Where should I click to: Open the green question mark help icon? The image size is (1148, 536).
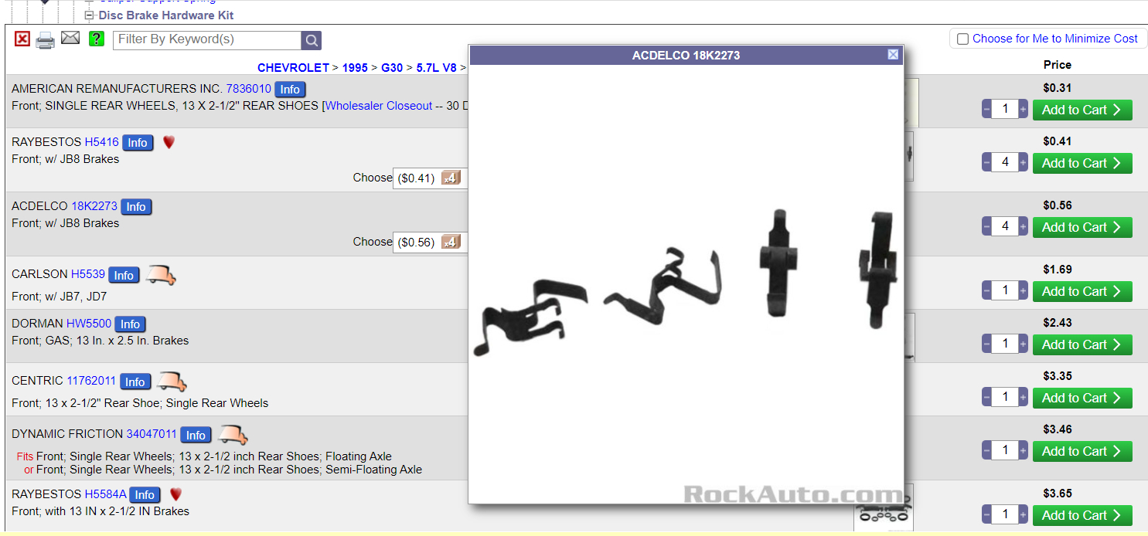(97, 39)
